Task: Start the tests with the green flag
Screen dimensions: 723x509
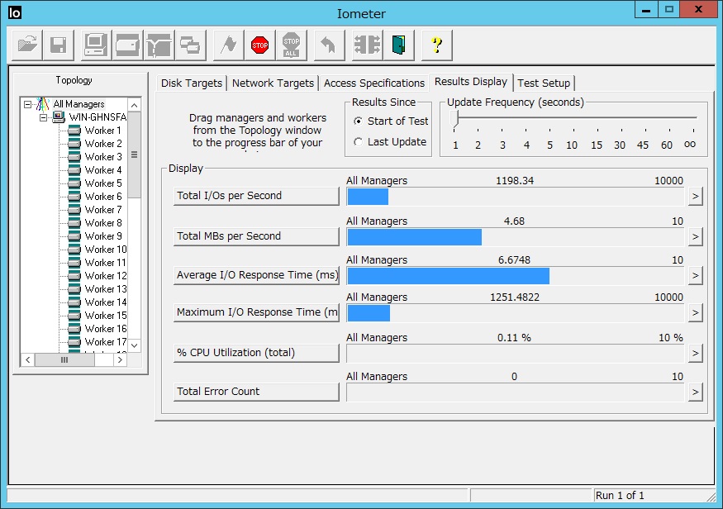Action: [229, 45]
